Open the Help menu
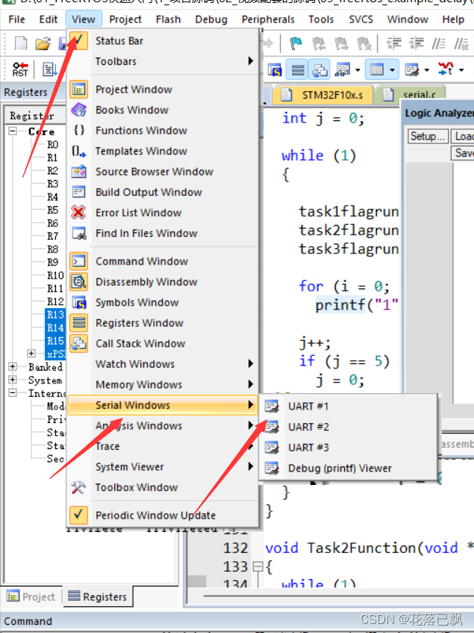The width and height of the screenshot is (474, 633). [x=453, y=19]
